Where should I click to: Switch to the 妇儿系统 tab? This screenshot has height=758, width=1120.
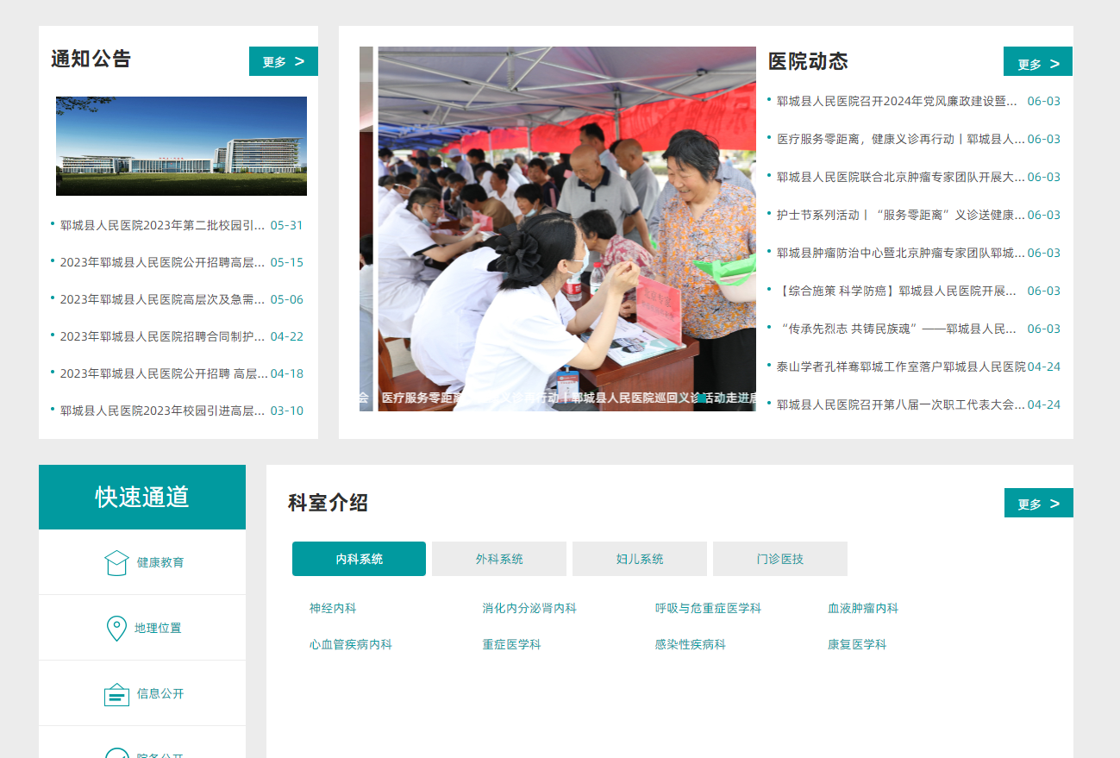640,559
